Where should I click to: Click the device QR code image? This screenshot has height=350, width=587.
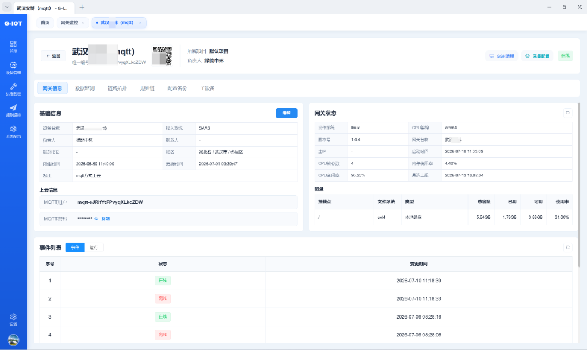[x=162, y=56]
